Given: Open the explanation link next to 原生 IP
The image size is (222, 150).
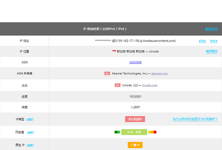Looking at the screenshot, I should coord(30,145).
